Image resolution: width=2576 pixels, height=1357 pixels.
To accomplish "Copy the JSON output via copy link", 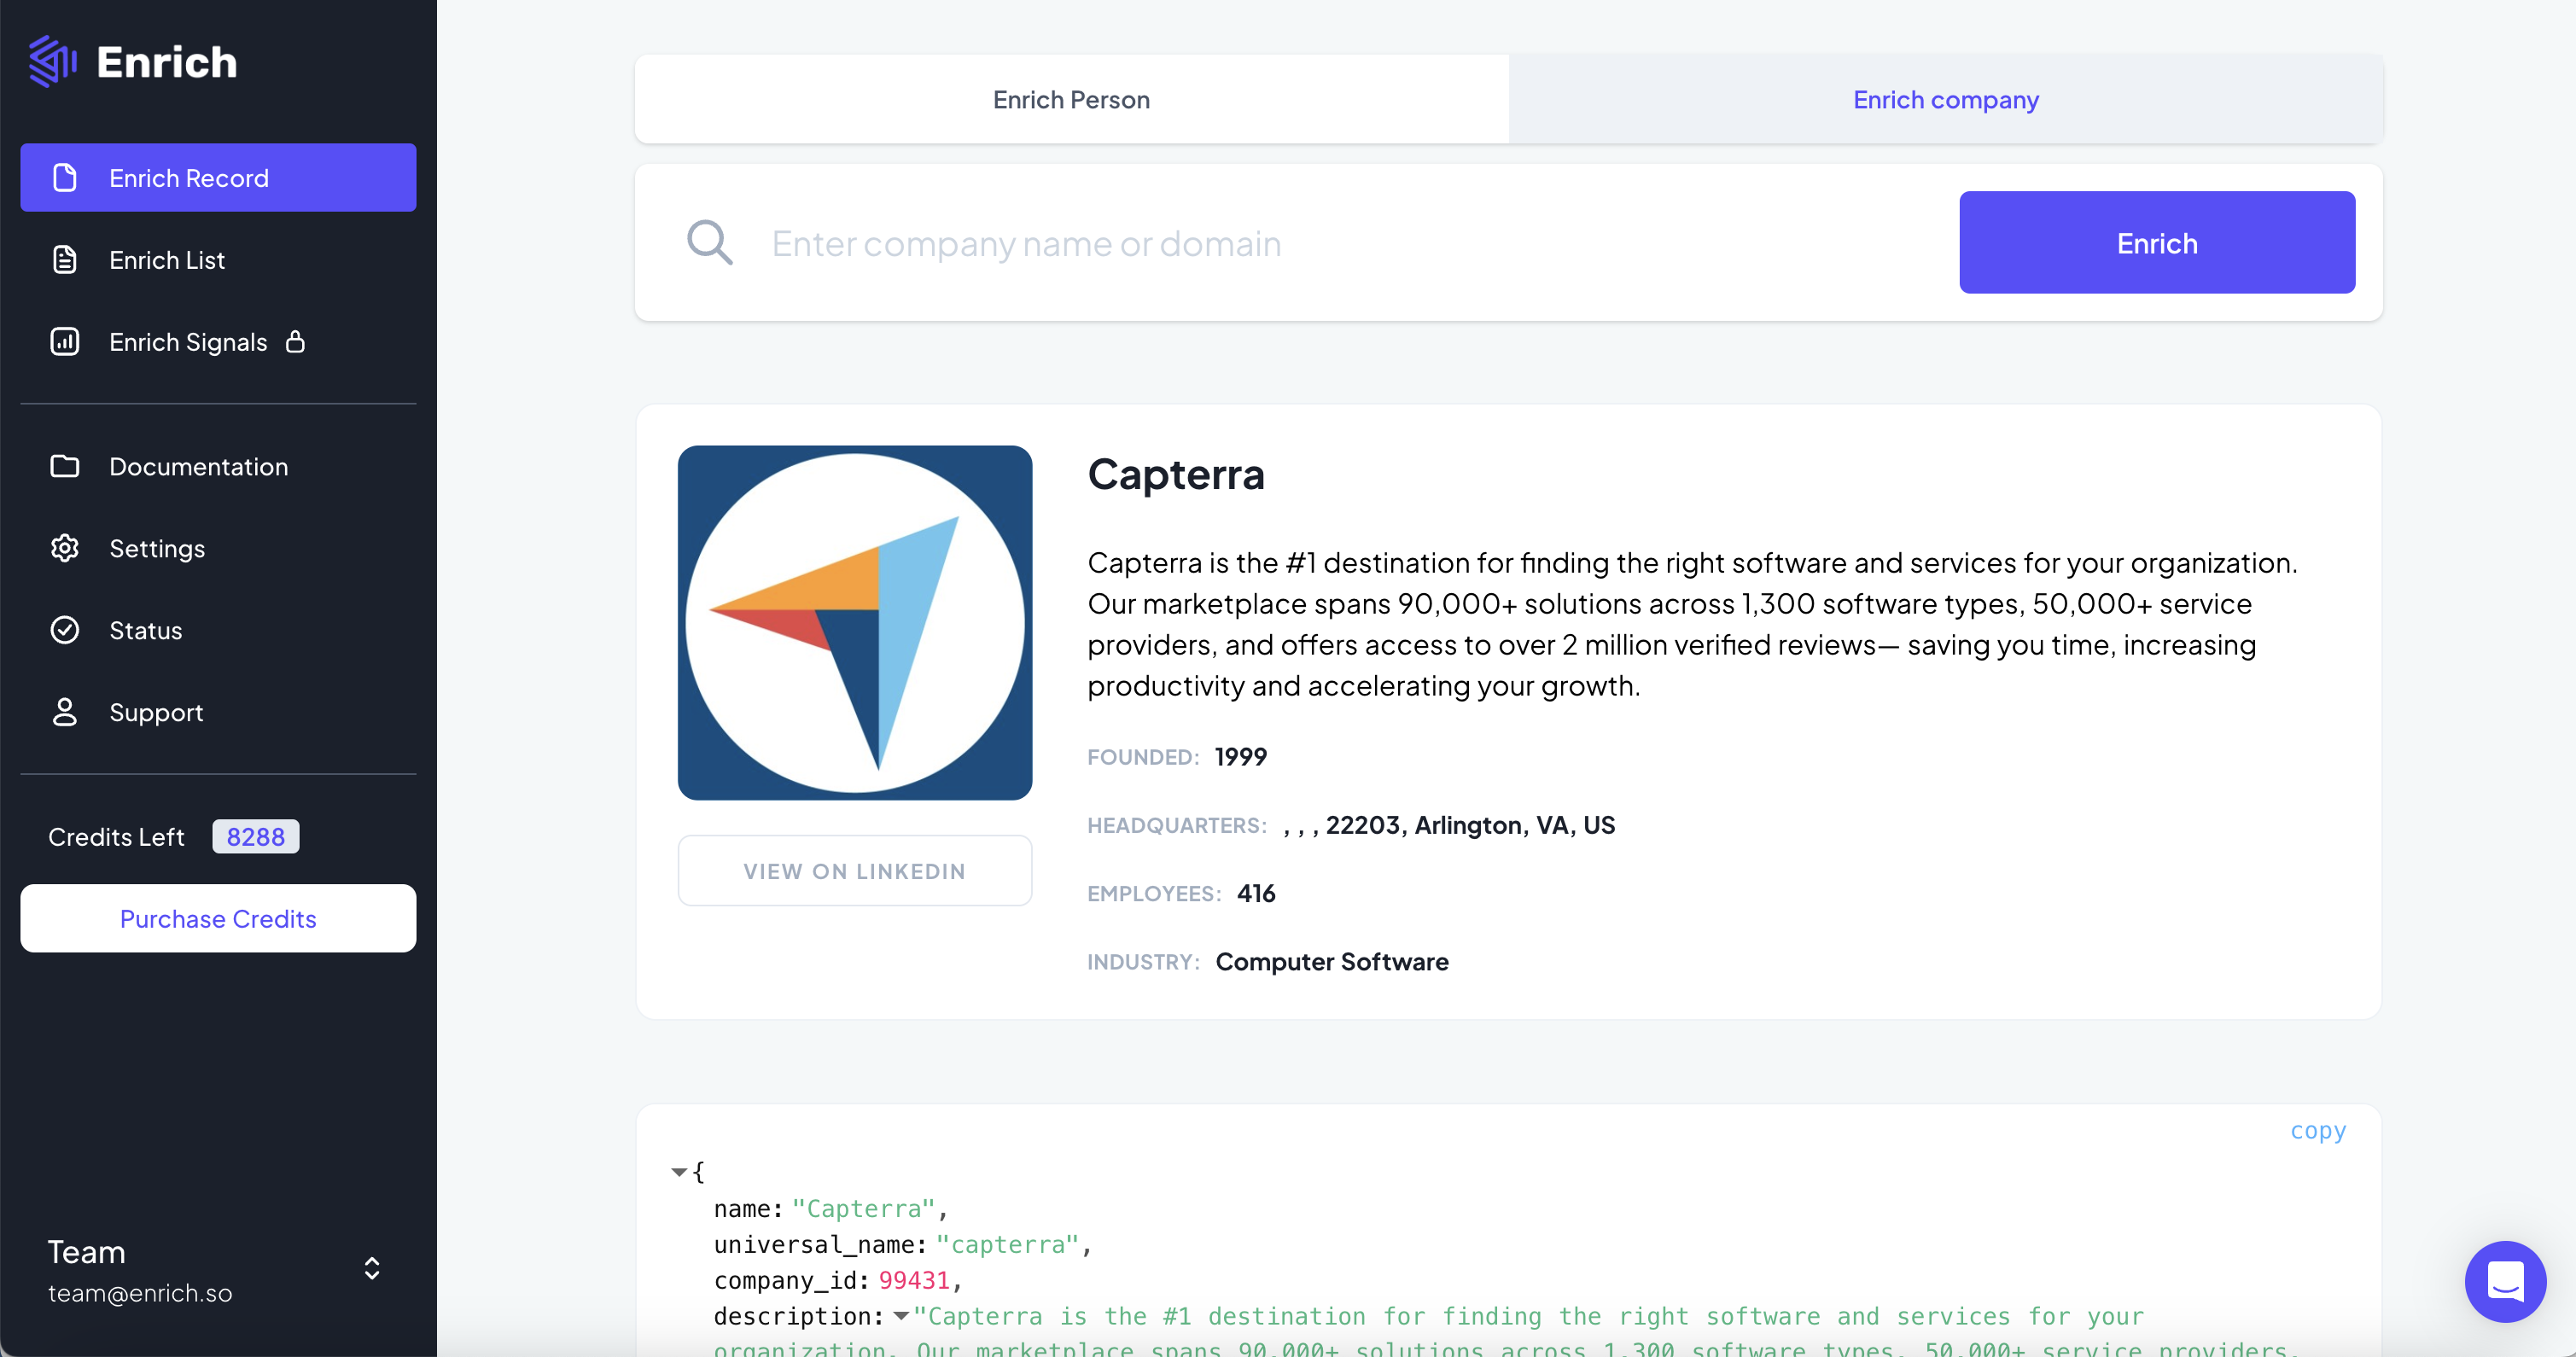I will pos(2317,1130).
